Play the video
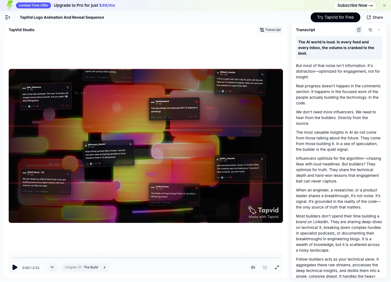The image size is (391, 282). (x=15, y=267)
